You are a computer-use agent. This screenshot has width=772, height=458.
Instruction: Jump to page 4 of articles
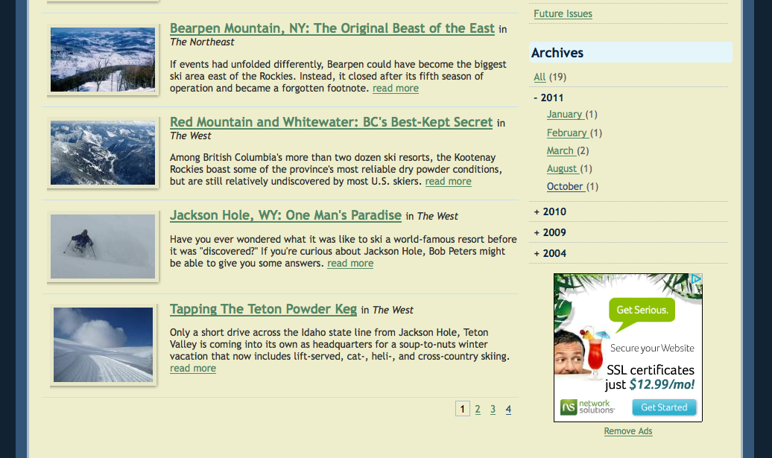point(508,409)
